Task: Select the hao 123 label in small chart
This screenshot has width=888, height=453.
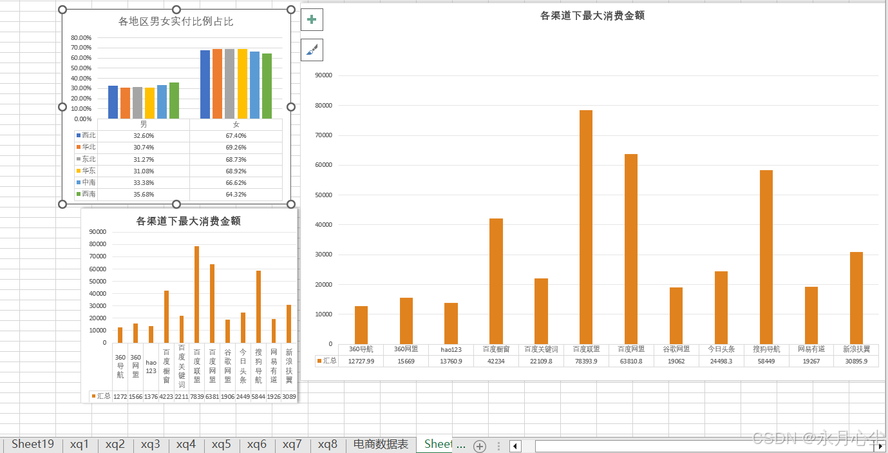Action: pos(151,367)
